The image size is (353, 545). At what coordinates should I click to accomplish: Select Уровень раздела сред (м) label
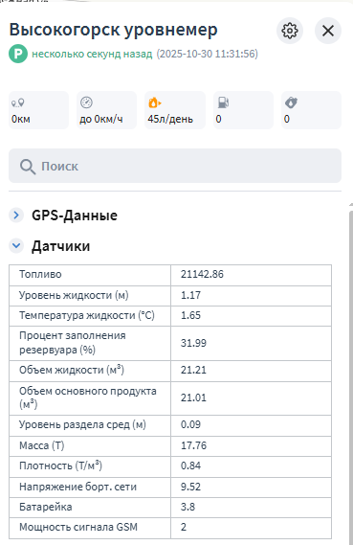point(82,424)
